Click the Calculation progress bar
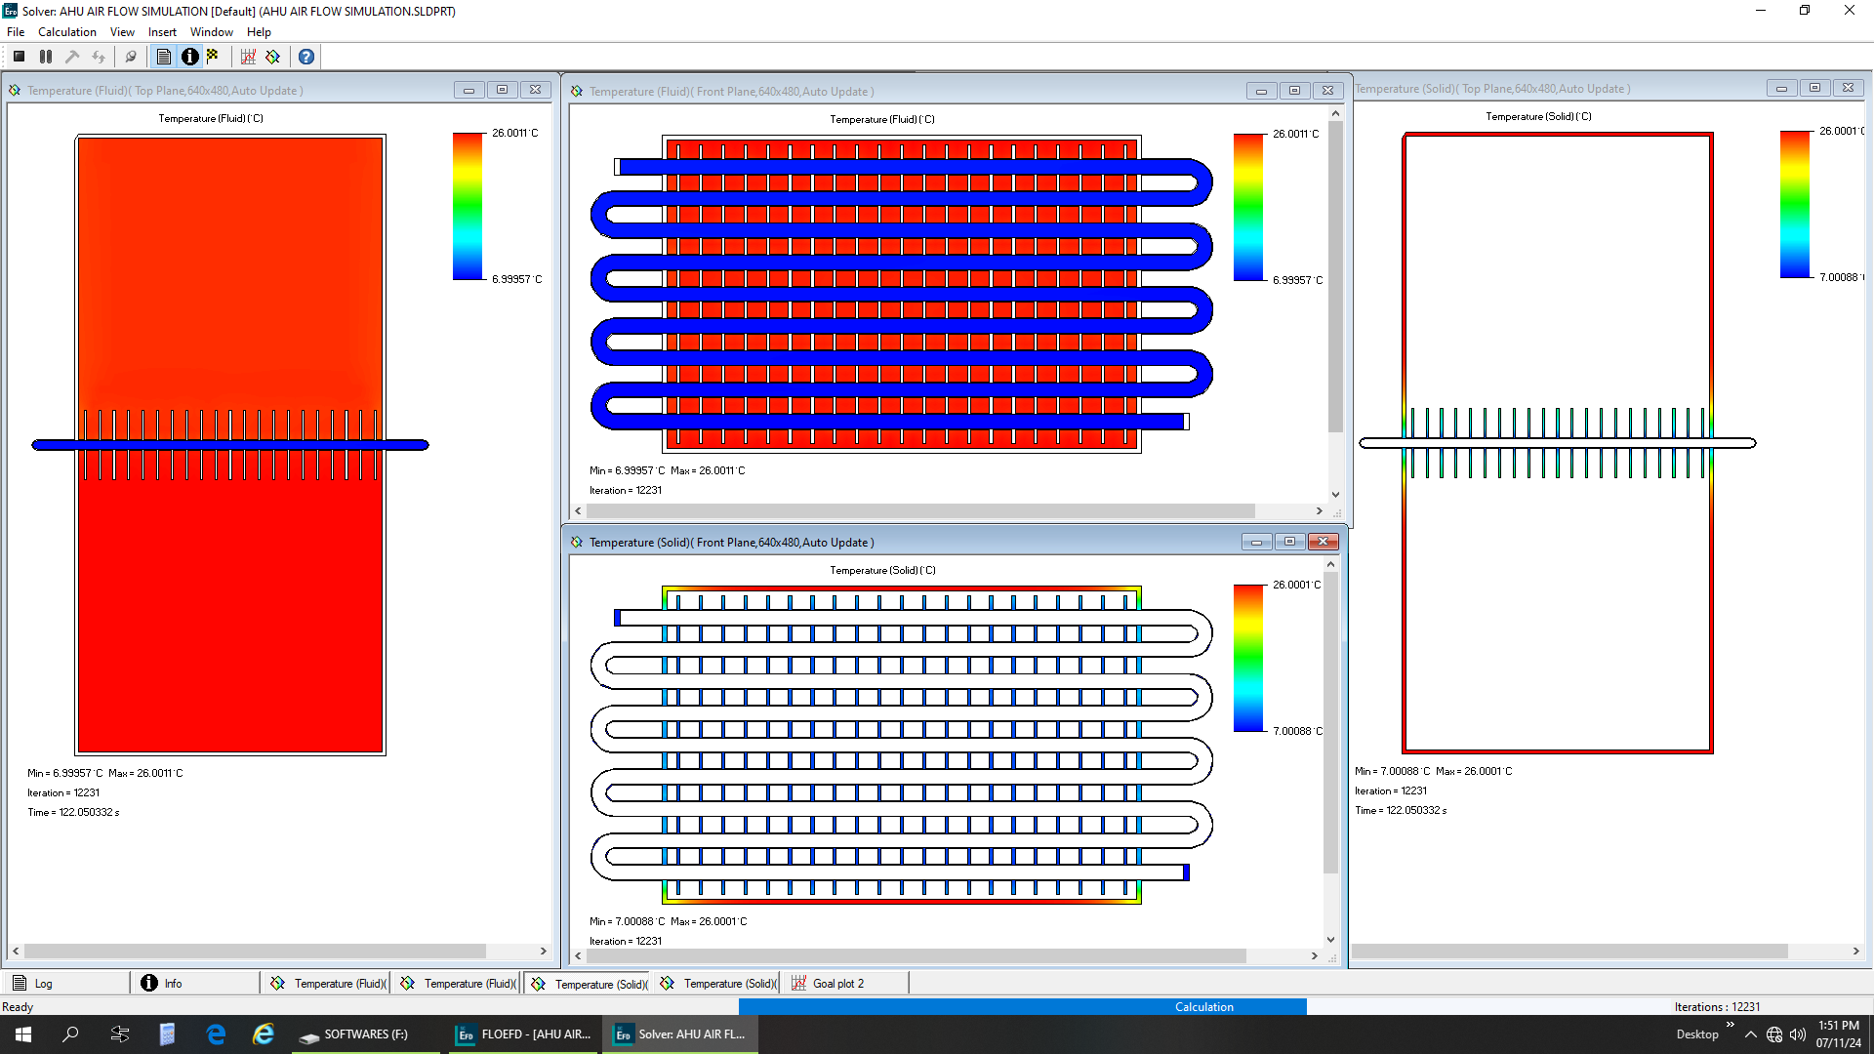1874x1054 pixels. click(x=1022, y=1007)
